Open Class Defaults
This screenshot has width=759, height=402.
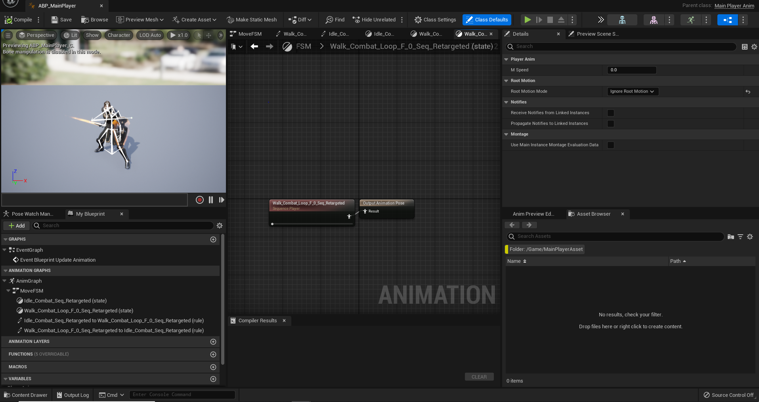(x=487, y=19)
